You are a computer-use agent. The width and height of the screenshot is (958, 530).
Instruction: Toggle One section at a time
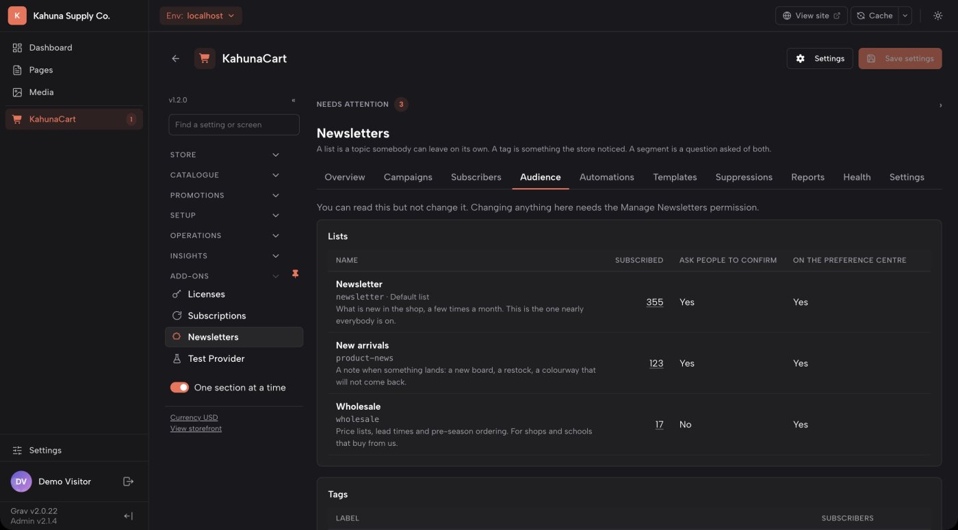[x=179, y=388]
